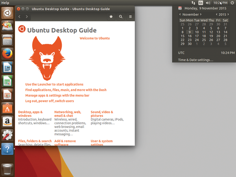Click the Digital cameras, iPods description text
The height and width of the screenshot is (177, 236).
point(107,121)
